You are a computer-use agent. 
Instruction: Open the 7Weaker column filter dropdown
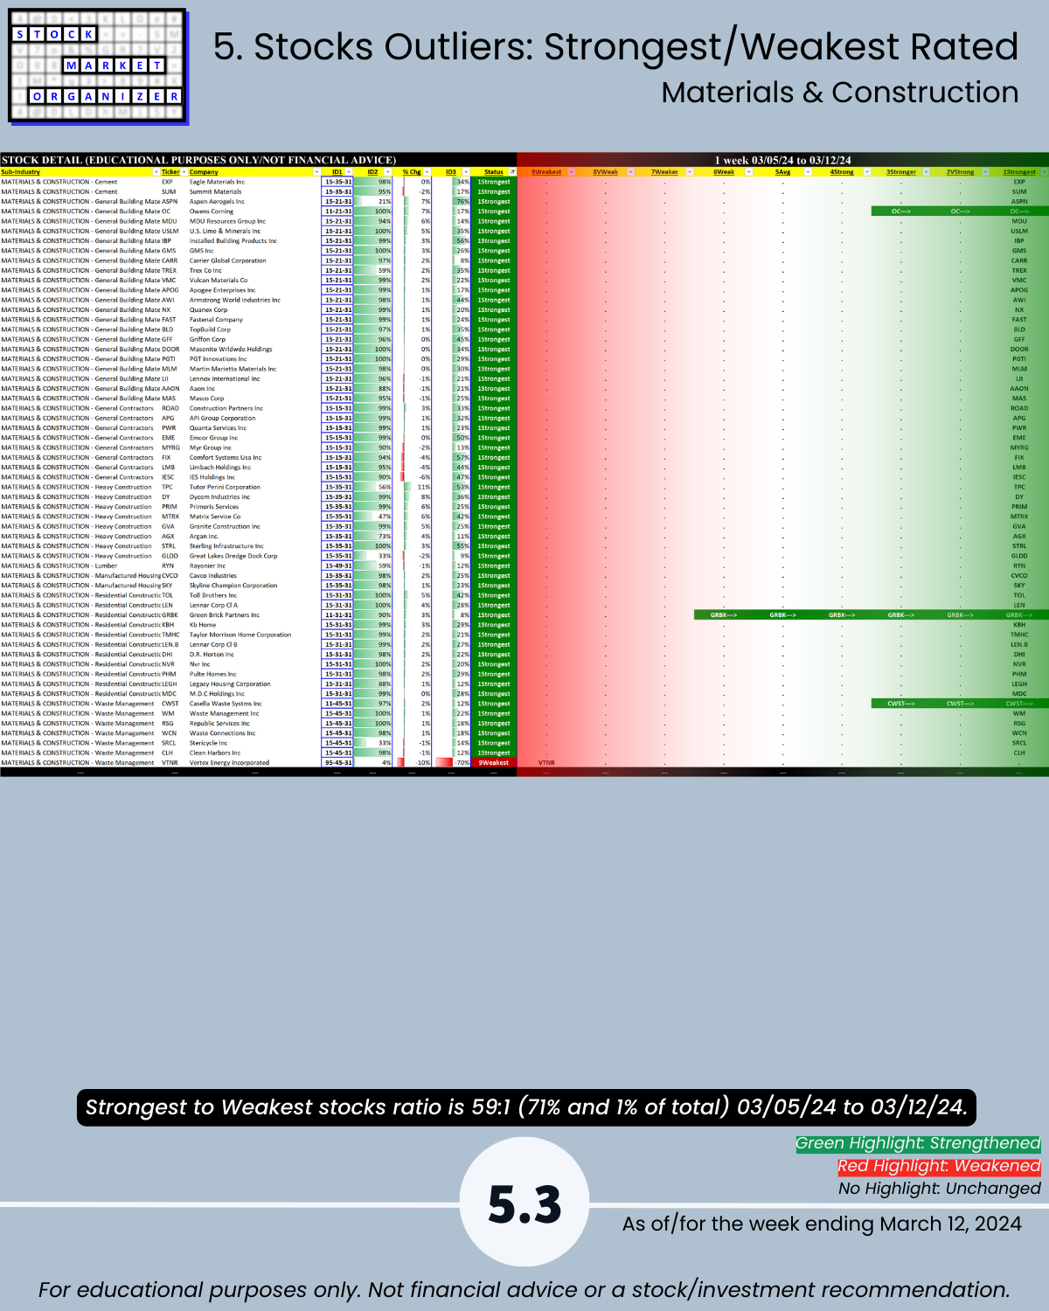(690, 172)
